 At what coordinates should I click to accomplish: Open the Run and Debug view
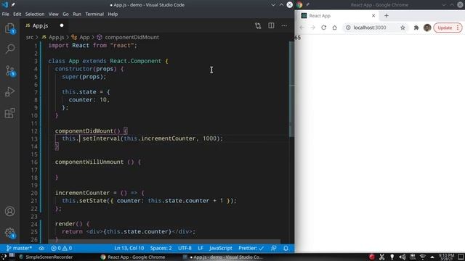pyautogui.click(x=9, y=92)
